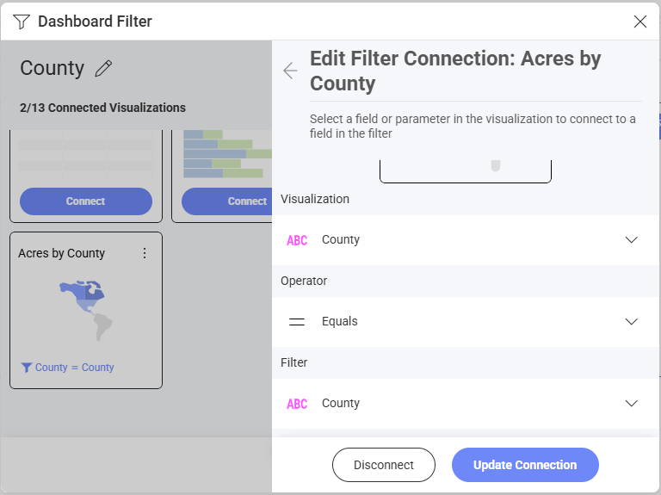Screen dimensions: 661x495
Task: Open the three-dot menu on Acres by County
Action: (x=145, y=253)
